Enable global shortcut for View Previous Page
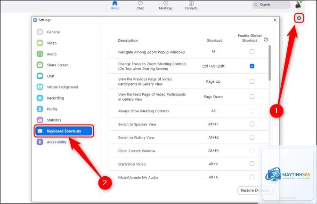Screen dimensions: 317x204 (252, 81)
